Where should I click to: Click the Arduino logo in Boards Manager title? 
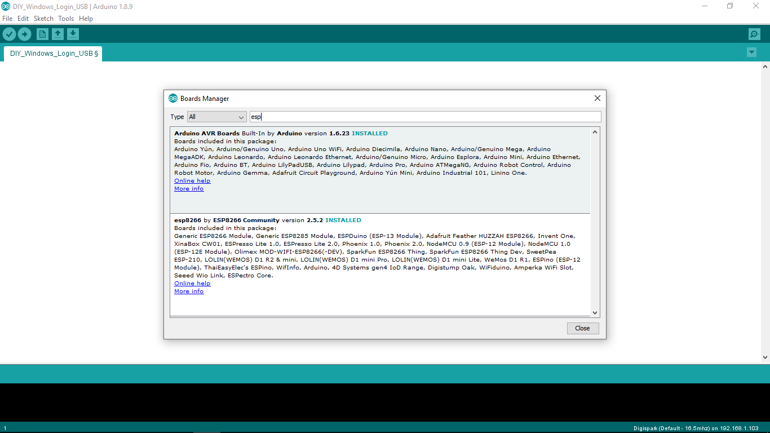click(172, 98)
